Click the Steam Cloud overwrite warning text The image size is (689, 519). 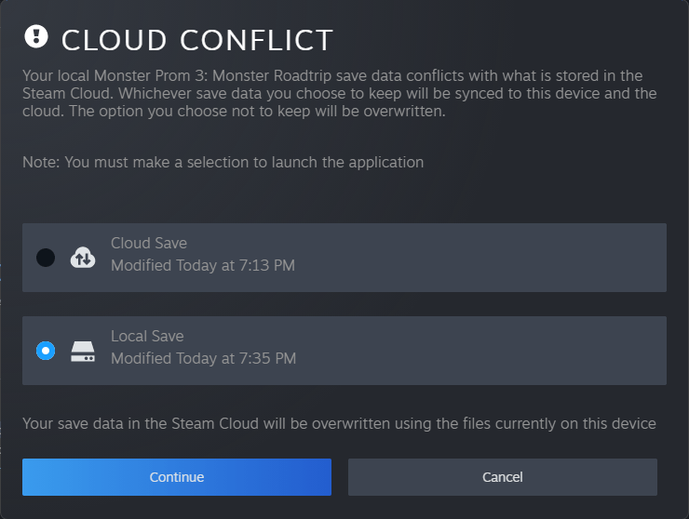point(339,424)
